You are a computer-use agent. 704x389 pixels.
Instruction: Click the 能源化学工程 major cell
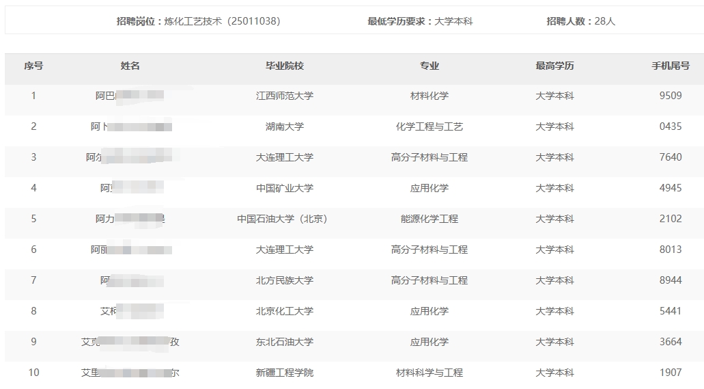coord(430,219)
